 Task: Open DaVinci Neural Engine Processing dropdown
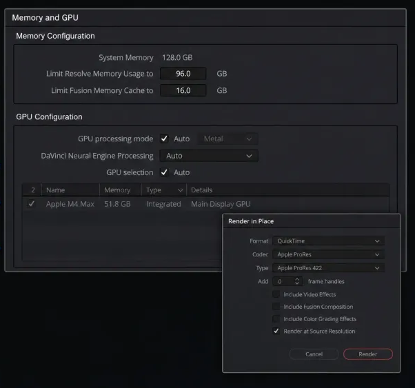(x=209, y=156)
